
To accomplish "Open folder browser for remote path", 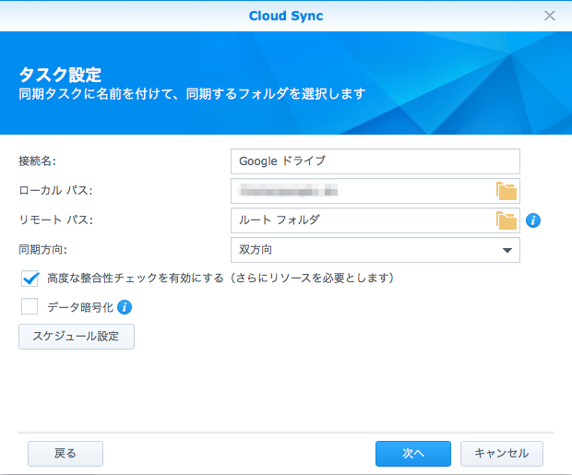I will [x=506, y=220].
